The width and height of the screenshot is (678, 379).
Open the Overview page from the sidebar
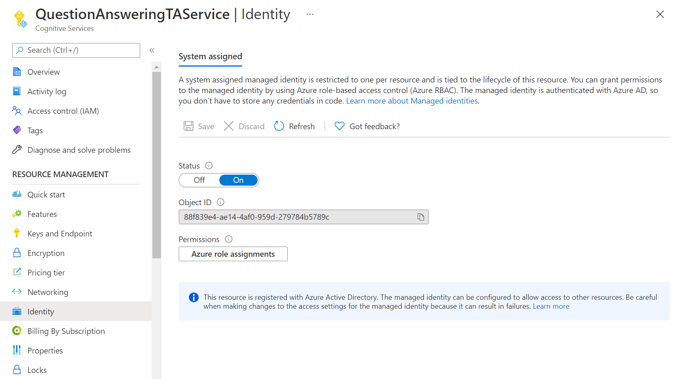(43, 71)
